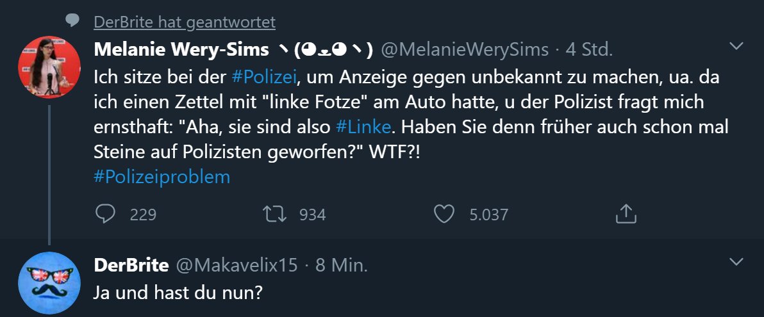Screen dimensions: 764x317
Task: Click the DerBrite display name
Action: tap(131, 265)
